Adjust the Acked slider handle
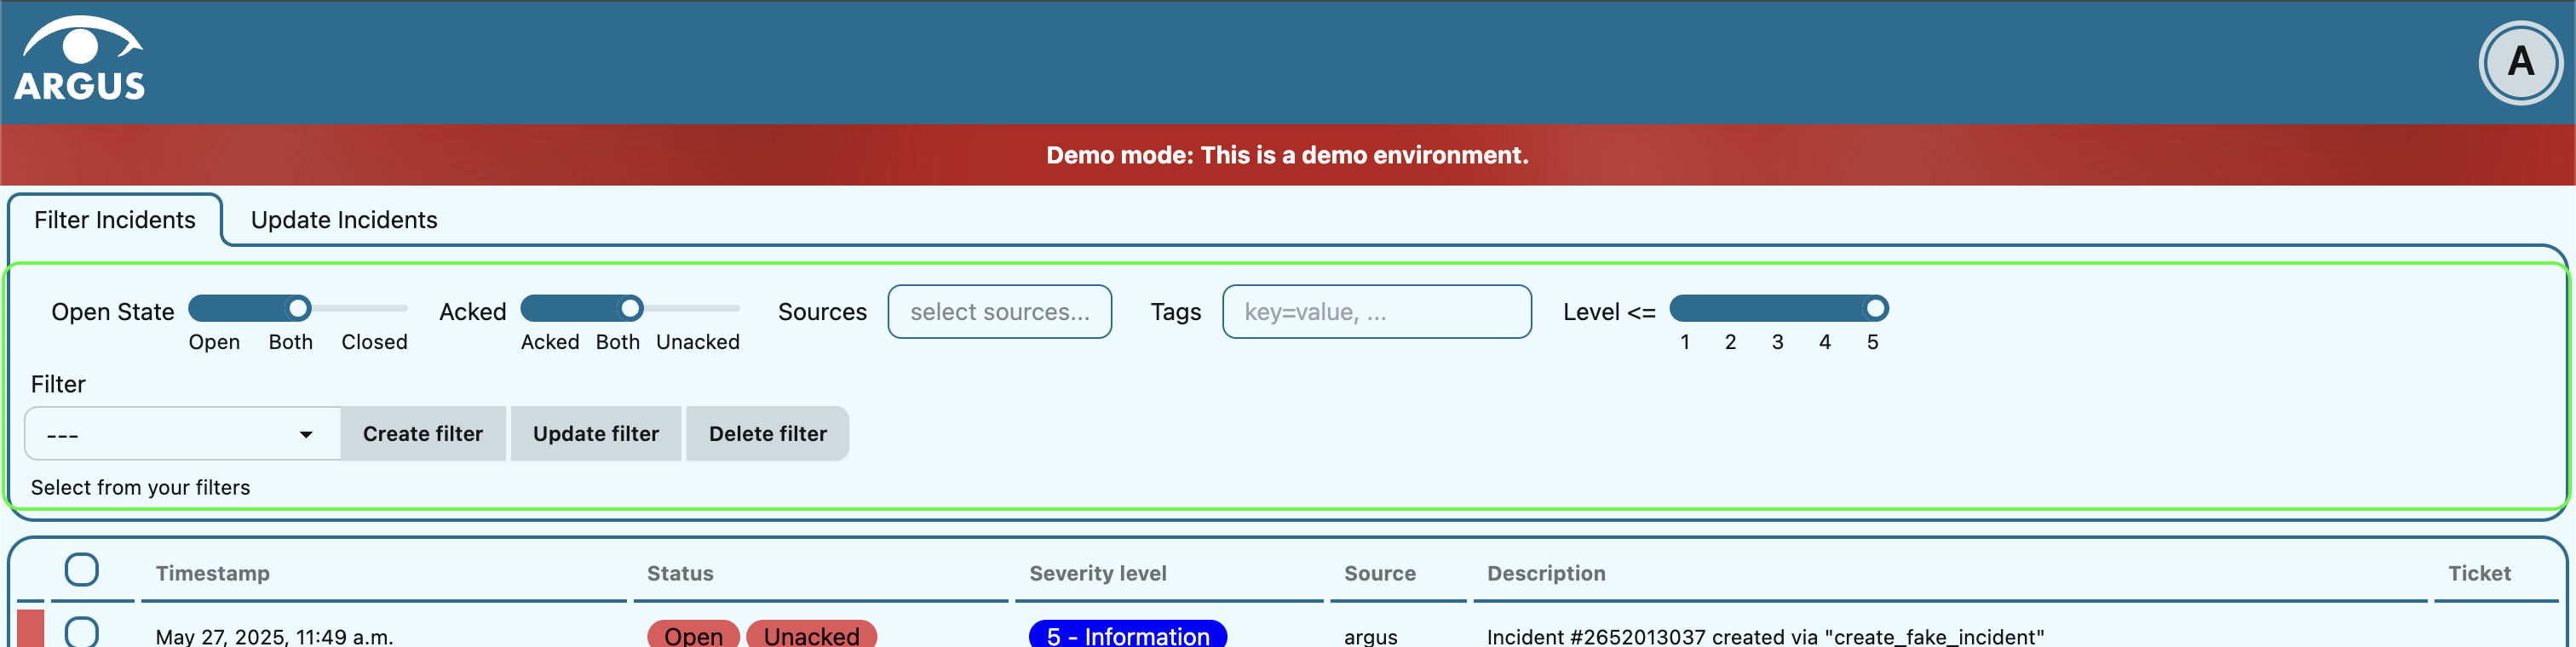 pos(630,308)
